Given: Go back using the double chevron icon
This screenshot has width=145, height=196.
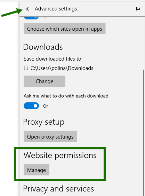Looking at the screenshot, I should (27, 9).
